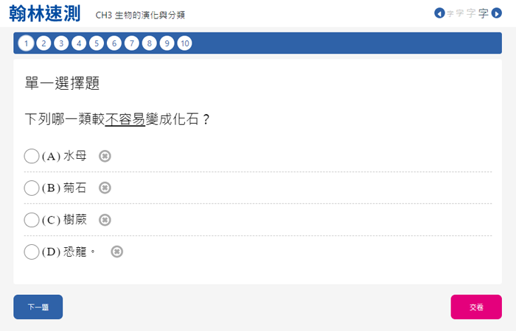Eliminate option A 水母 with its X icon

coord(105,156)
